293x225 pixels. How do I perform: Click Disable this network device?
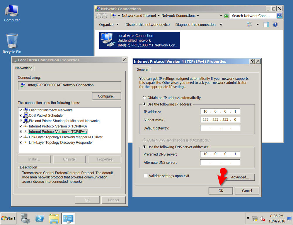147,25
